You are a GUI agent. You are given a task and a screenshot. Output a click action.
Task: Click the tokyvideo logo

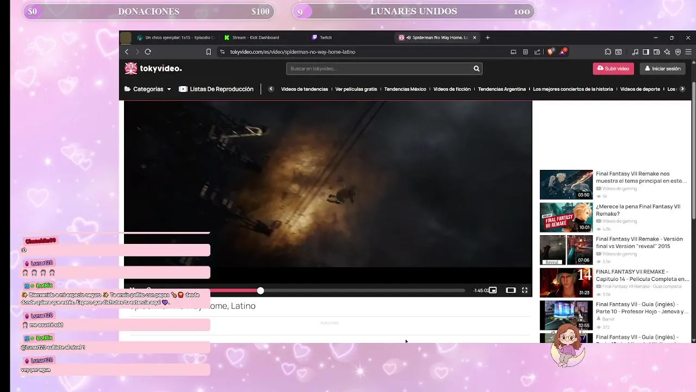pos(153,69)
